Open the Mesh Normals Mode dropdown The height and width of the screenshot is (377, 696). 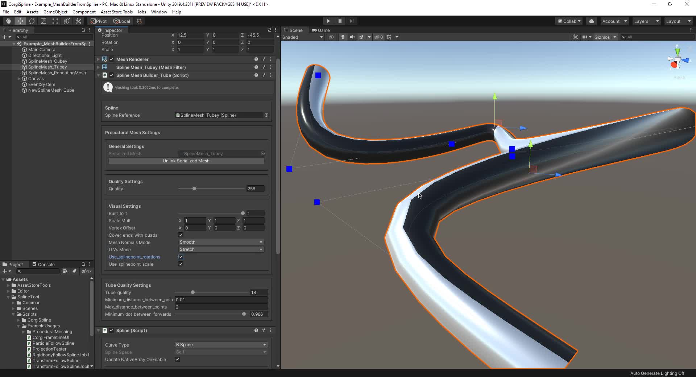pyautogui.click(x=221, y=242)
